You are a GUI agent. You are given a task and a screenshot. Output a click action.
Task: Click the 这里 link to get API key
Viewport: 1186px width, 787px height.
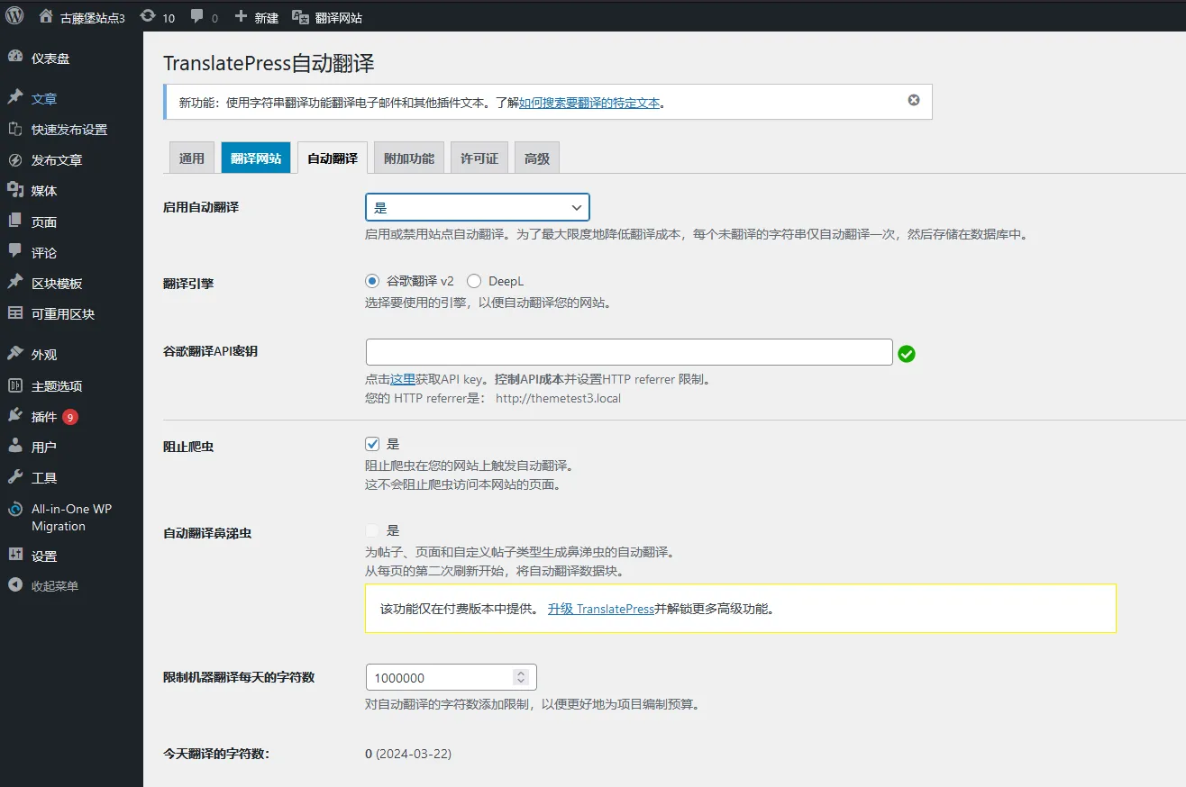point(402,379)
